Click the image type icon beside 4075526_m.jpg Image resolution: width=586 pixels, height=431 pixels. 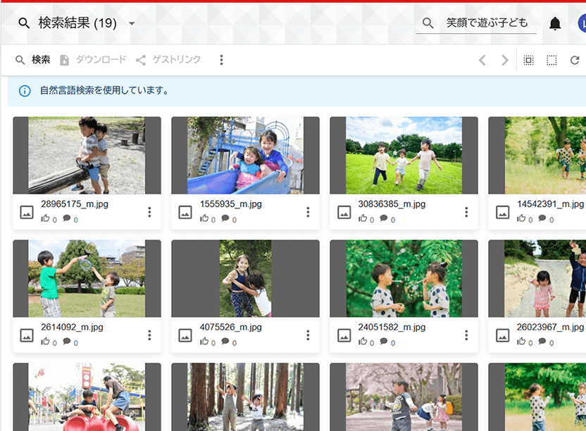tap(185, 335)
